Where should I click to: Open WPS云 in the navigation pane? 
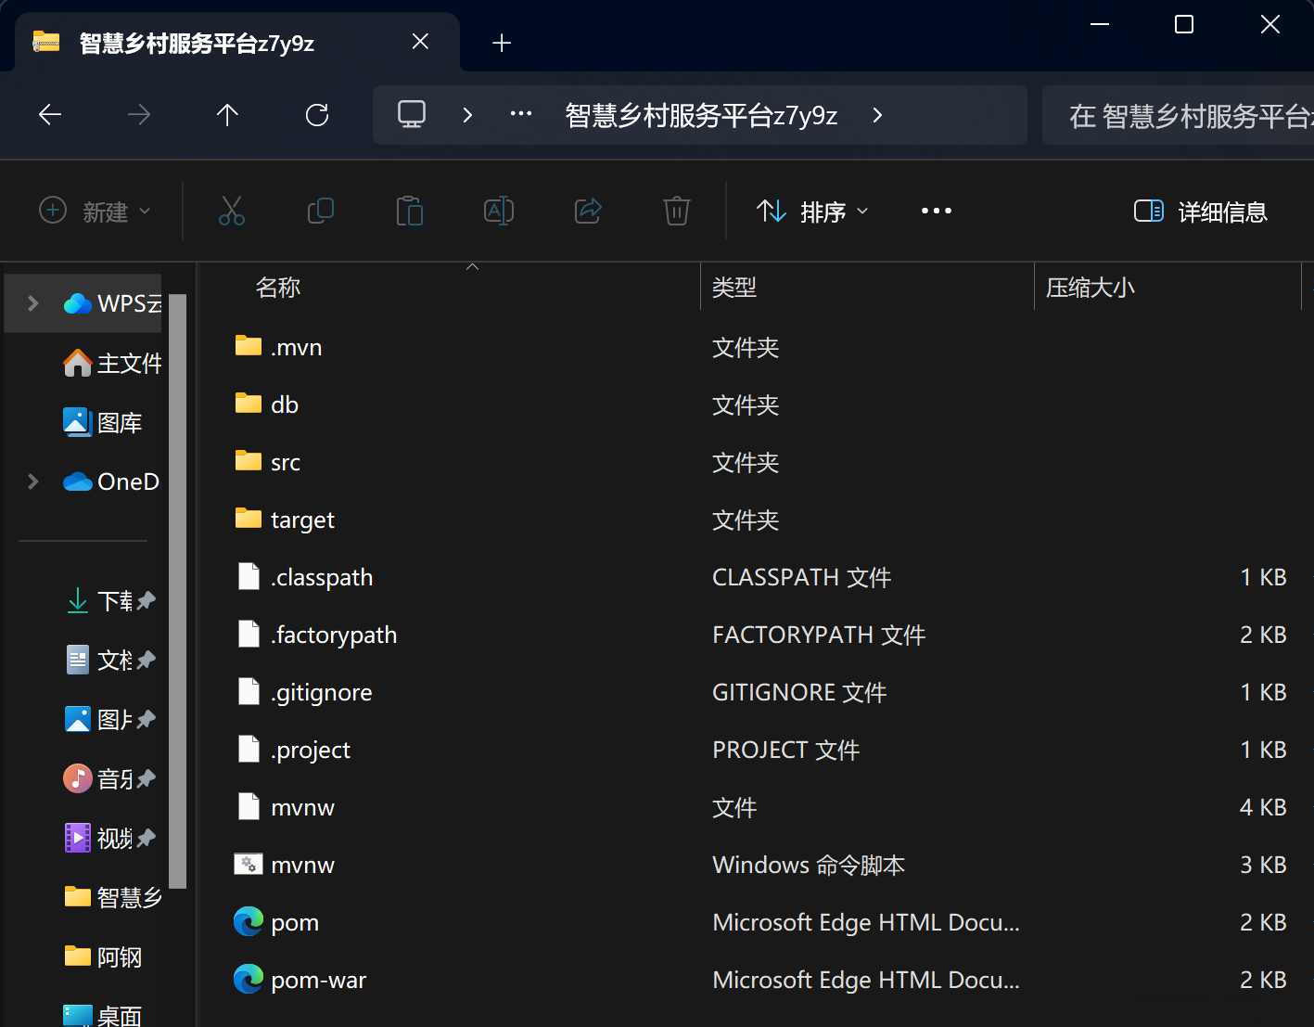click(111, 303)
